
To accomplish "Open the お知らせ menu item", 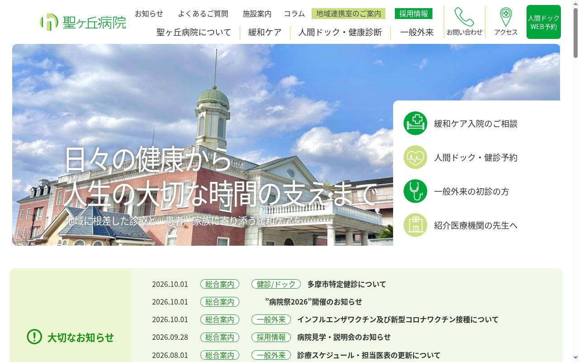I will pyautogui.click(x=149, y=14).
